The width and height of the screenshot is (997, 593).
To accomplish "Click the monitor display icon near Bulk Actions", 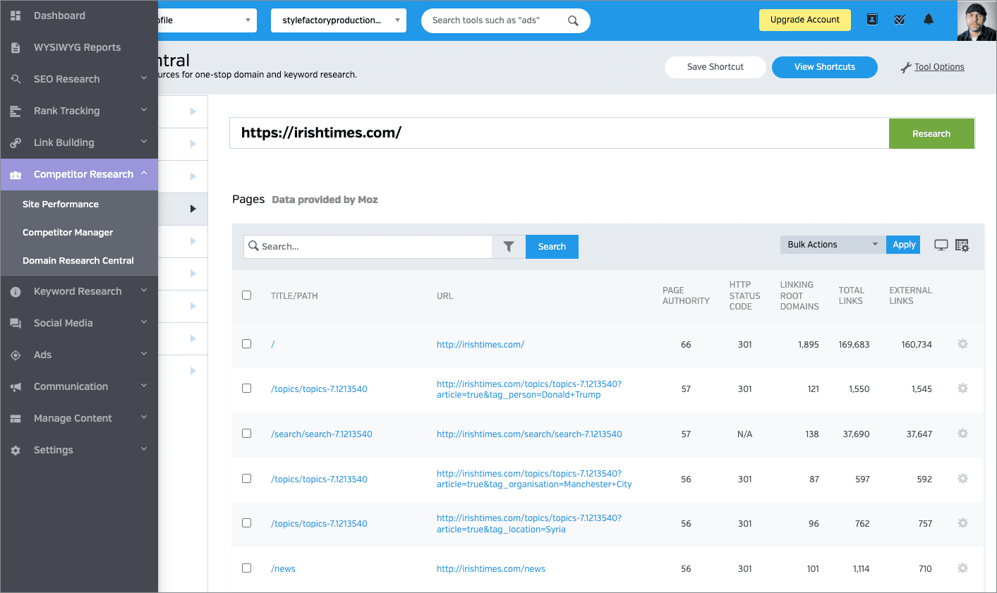I will pos(941,244).
